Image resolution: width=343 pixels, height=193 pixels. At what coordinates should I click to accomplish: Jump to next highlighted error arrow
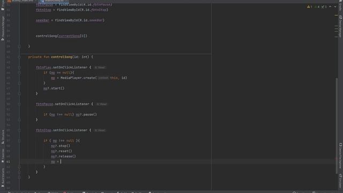tap(335, 7)
